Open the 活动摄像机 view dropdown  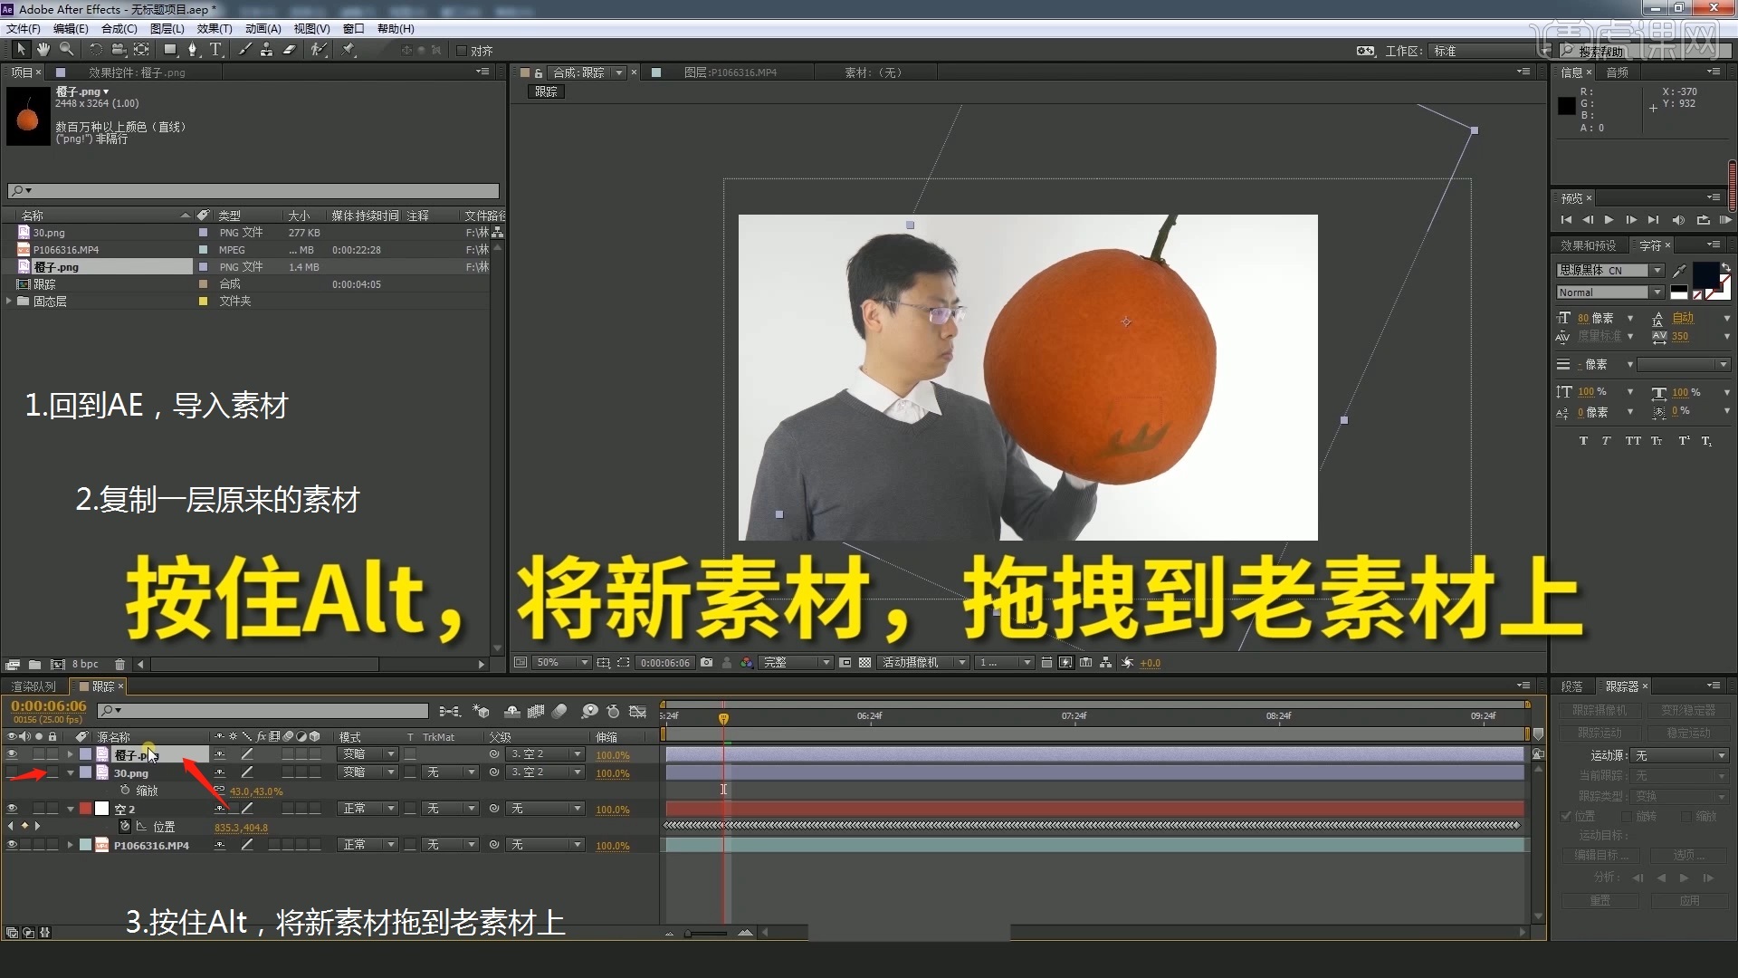pos(923,662)
